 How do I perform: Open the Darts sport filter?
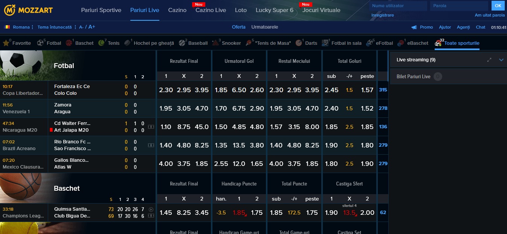(306, 43)
